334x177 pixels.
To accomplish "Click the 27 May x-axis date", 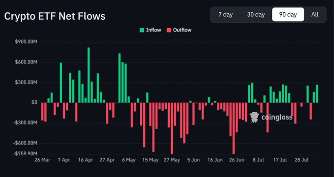I will (x=172, y=160).
